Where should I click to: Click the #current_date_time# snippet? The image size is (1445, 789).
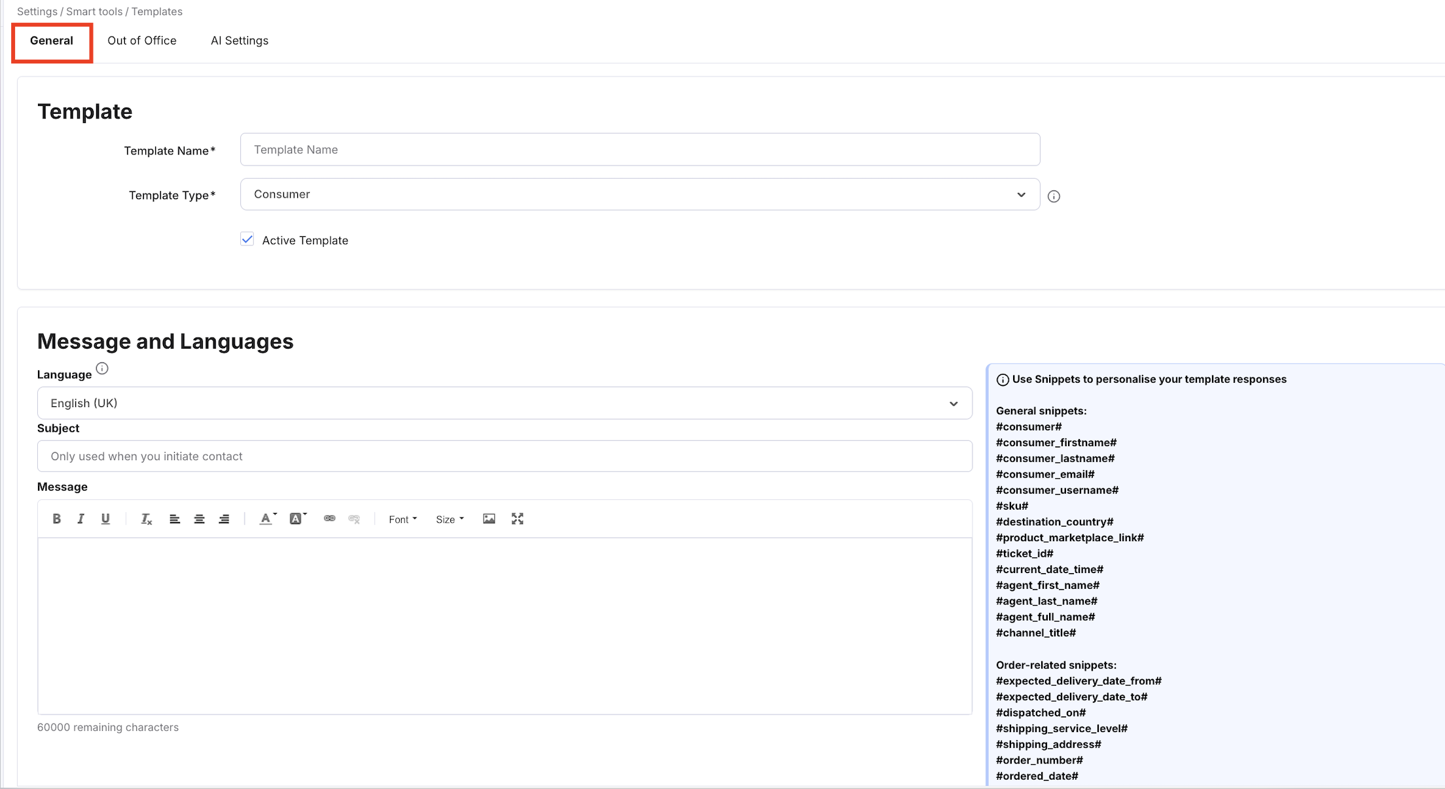(x=1050, y=569)
